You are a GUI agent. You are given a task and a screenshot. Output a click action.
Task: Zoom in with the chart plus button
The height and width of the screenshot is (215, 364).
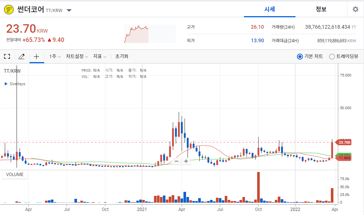click(x=186, y=161)
